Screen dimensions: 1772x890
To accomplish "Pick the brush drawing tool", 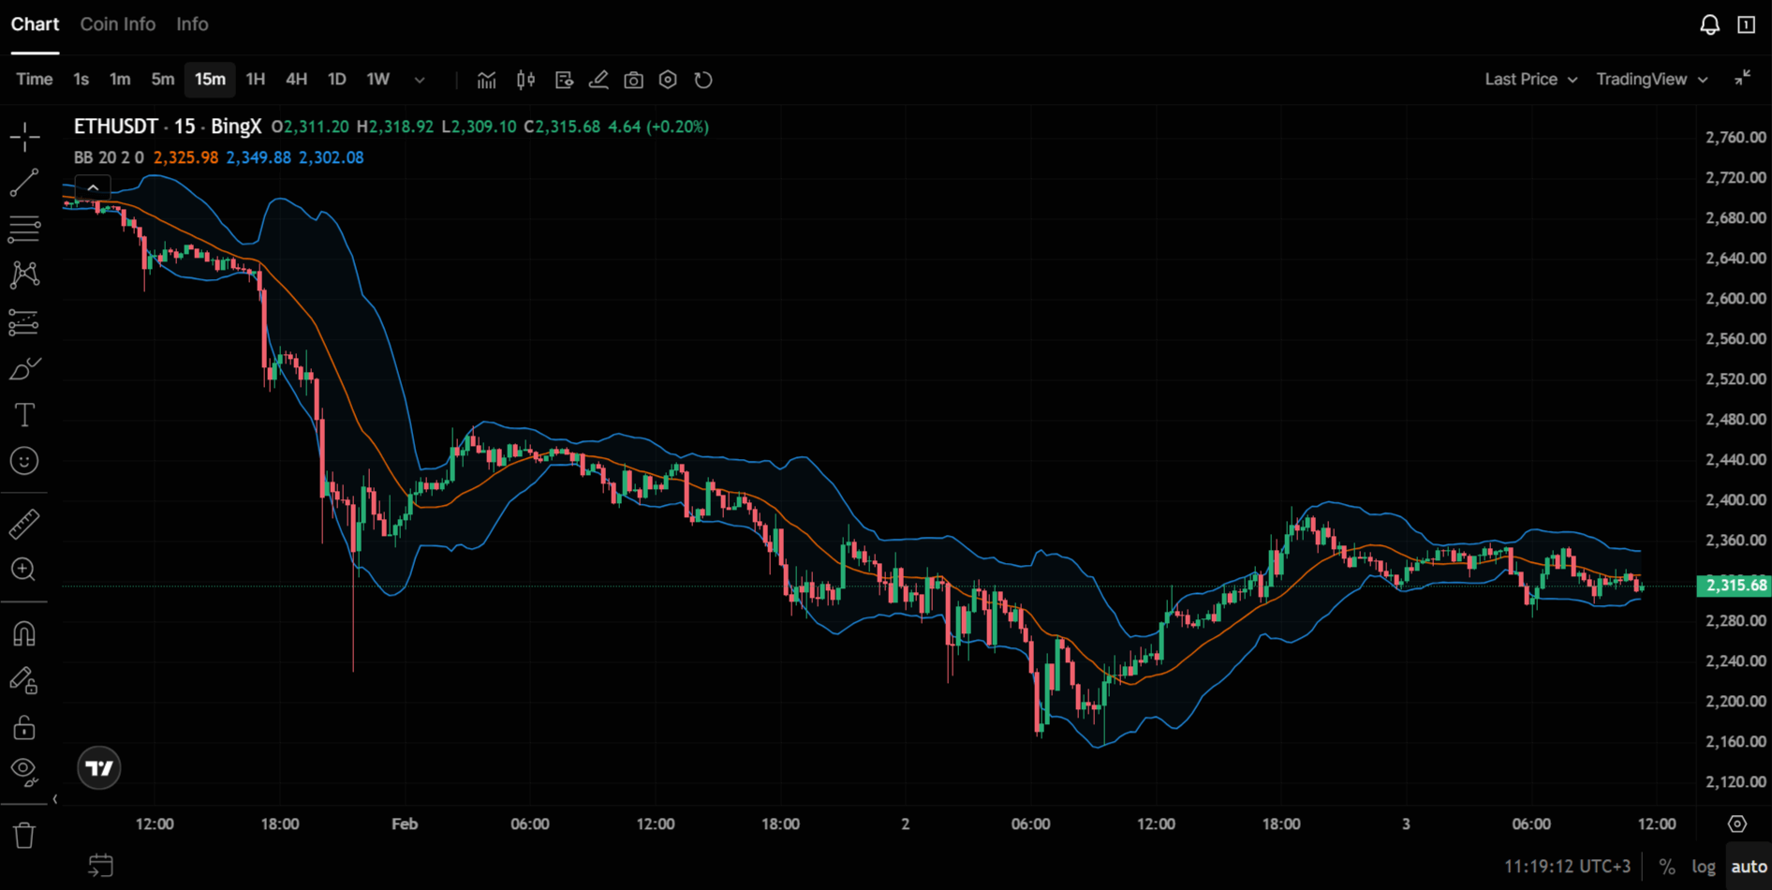I will tap(23, 367).
